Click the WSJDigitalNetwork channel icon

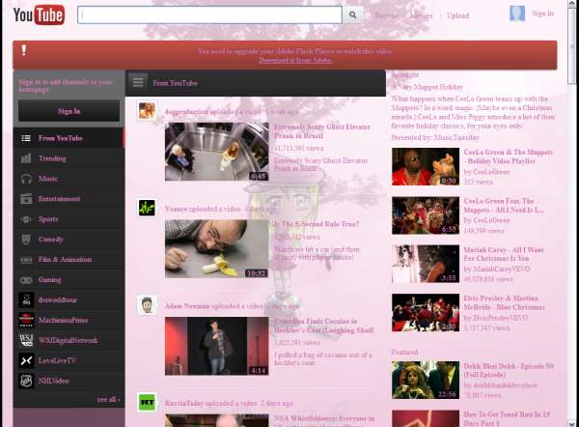click(26, 340)
